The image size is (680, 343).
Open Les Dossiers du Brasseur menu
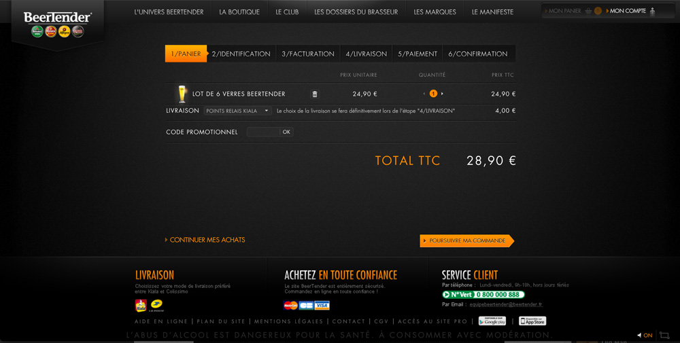click(x=356, y=12)
